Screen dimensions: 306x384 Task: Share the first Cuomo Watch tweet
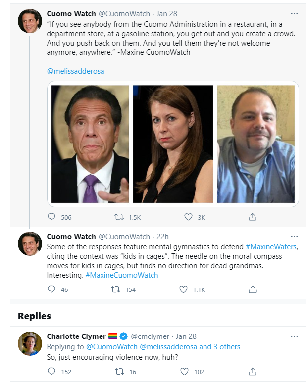click(252, 217)
